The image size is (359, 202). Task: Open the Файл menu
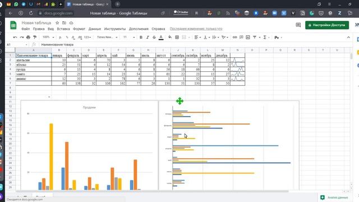click(26, 29)
